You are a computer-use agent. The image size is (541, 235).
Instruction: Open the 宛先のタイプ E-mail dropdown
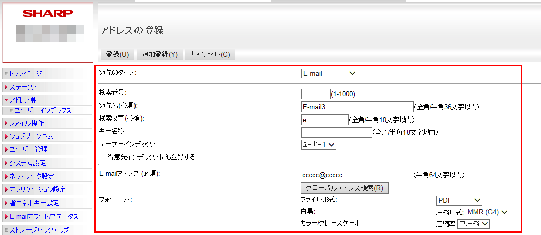pos(329,73)
